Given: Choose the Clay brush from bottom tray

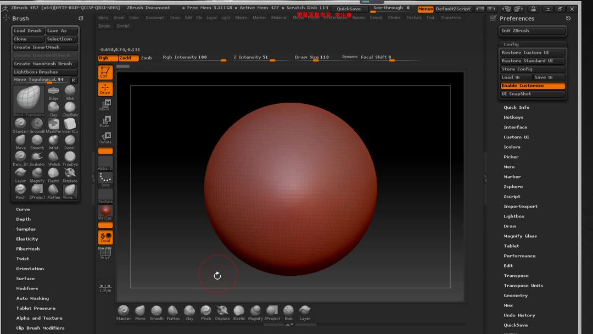Looking at the screenshot, I should point(189,311).
